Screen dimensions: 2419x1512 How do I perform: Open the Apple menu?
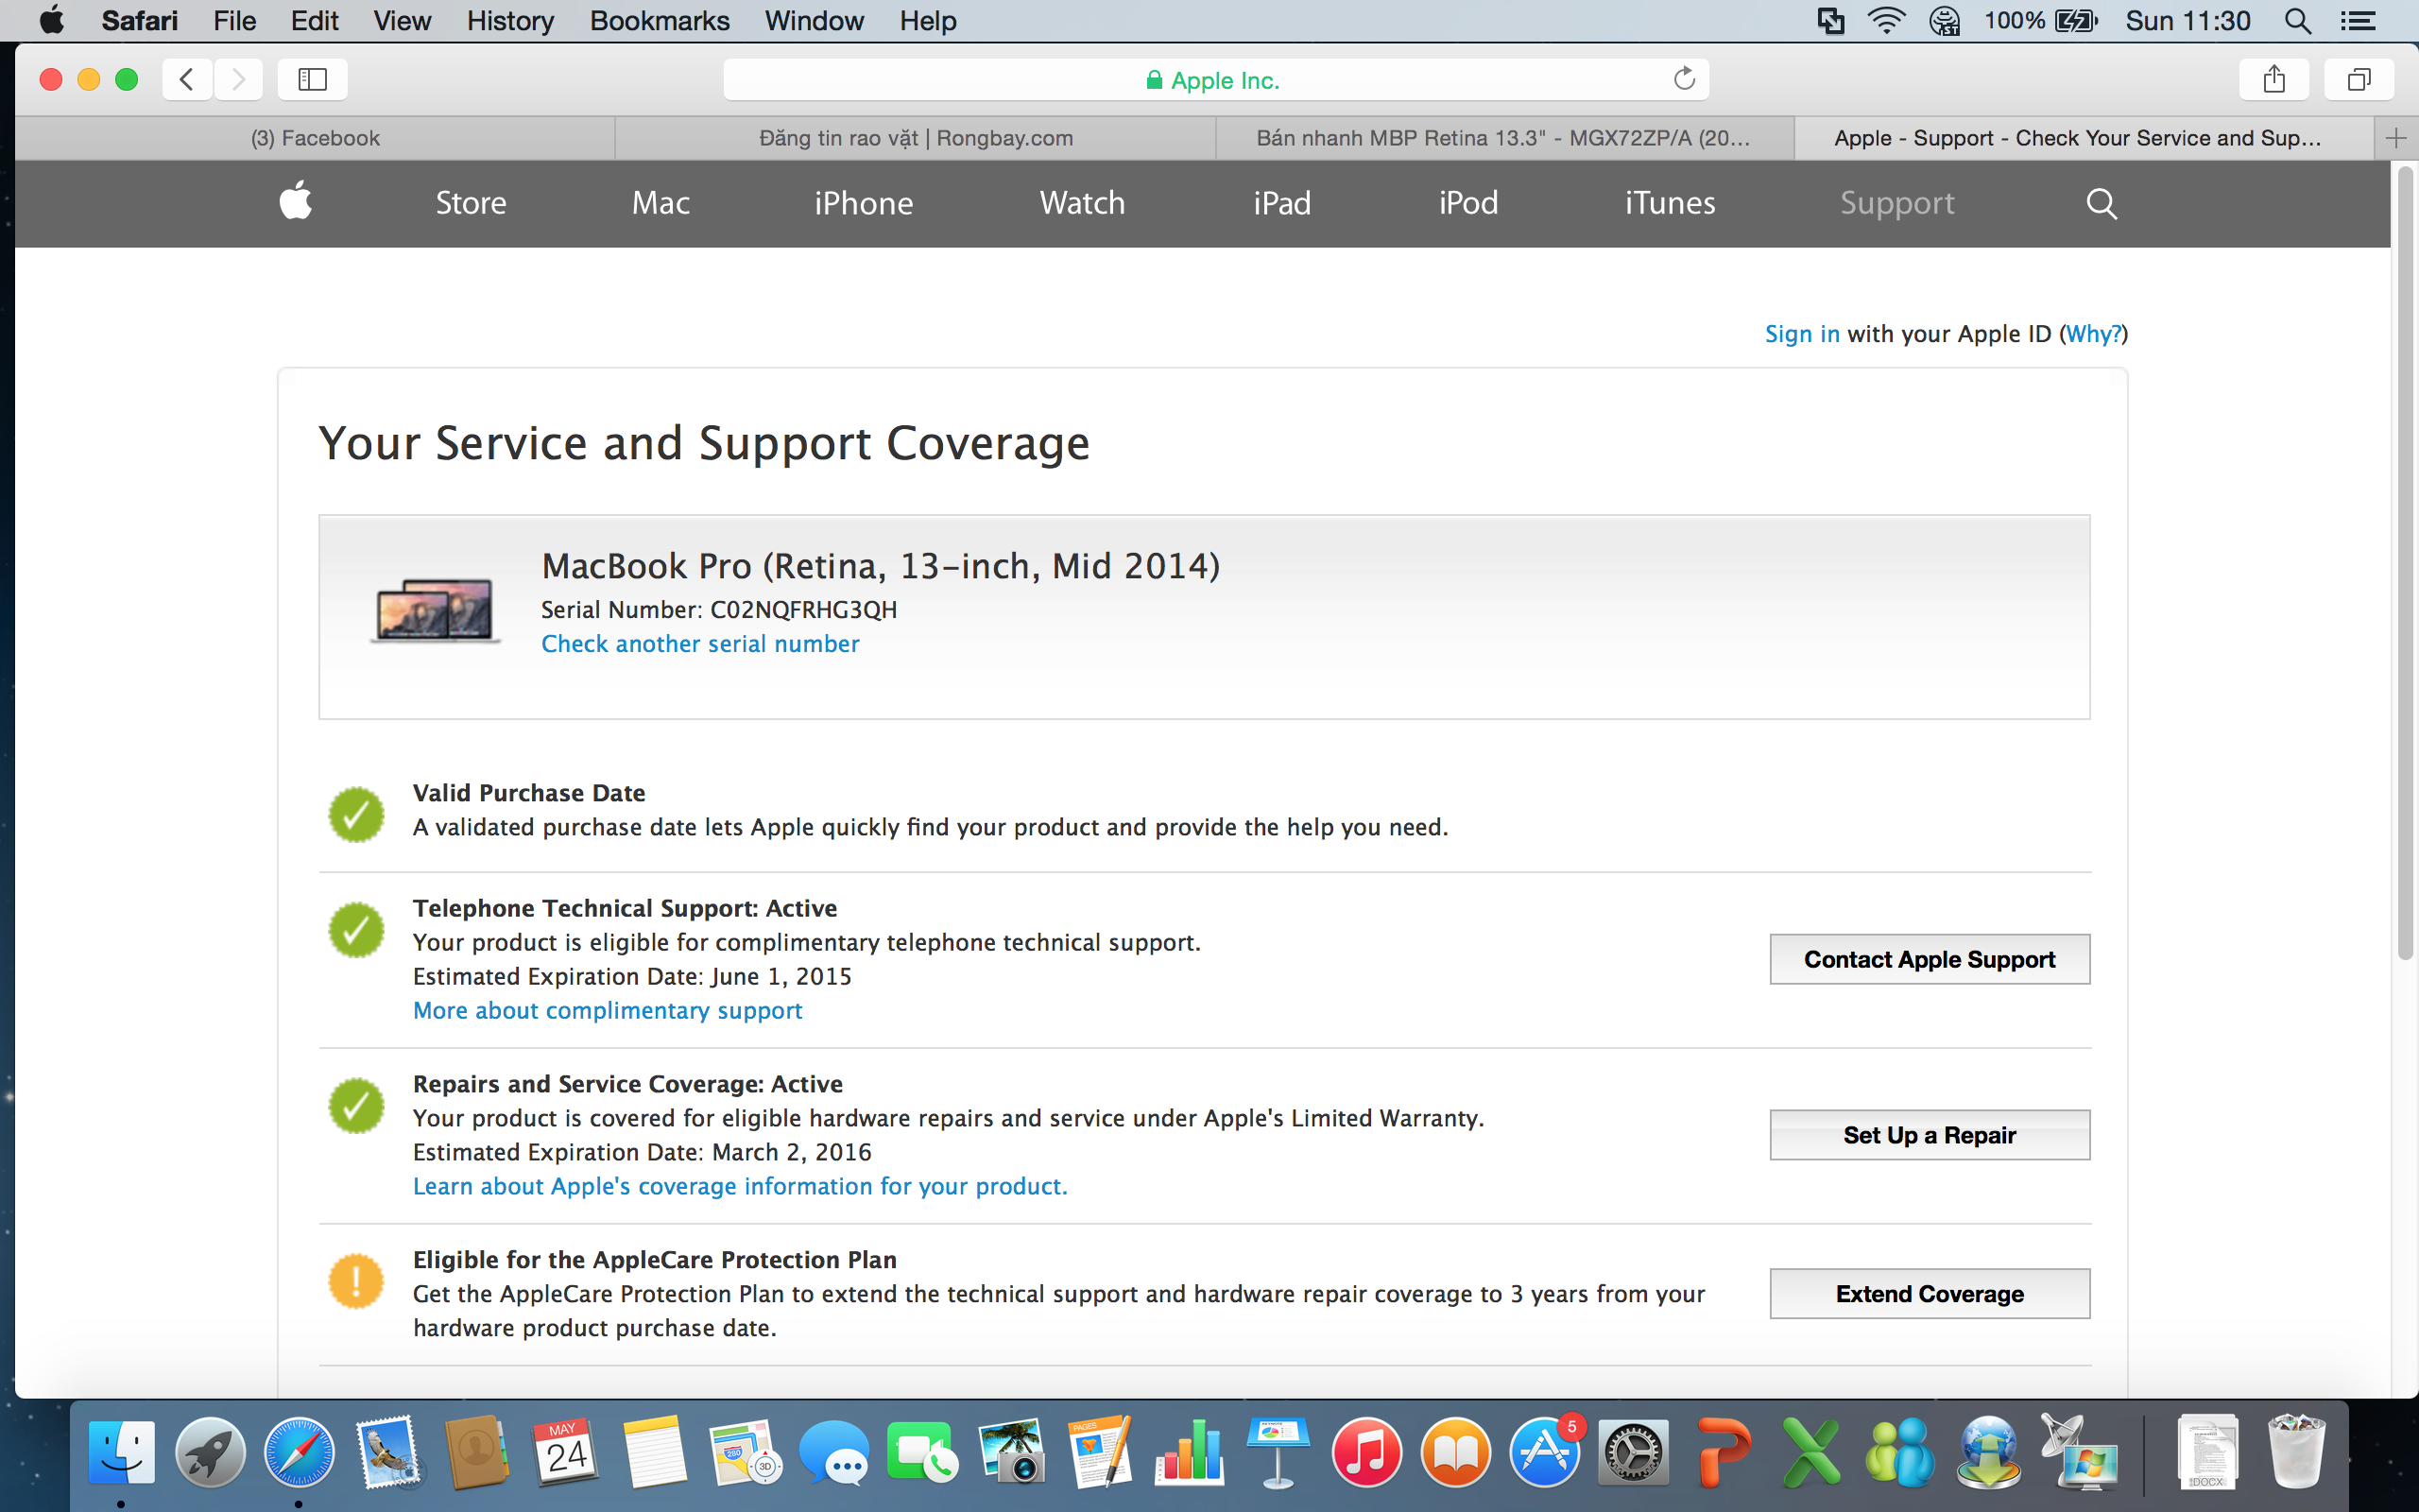click(x=51, y=21)
